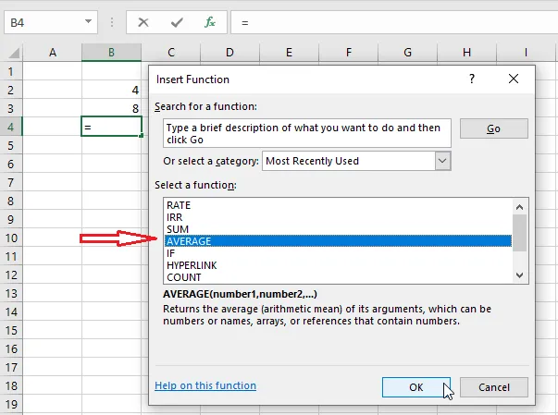Select column C header
The image size is (558, 415).
(x=171, y=53)
